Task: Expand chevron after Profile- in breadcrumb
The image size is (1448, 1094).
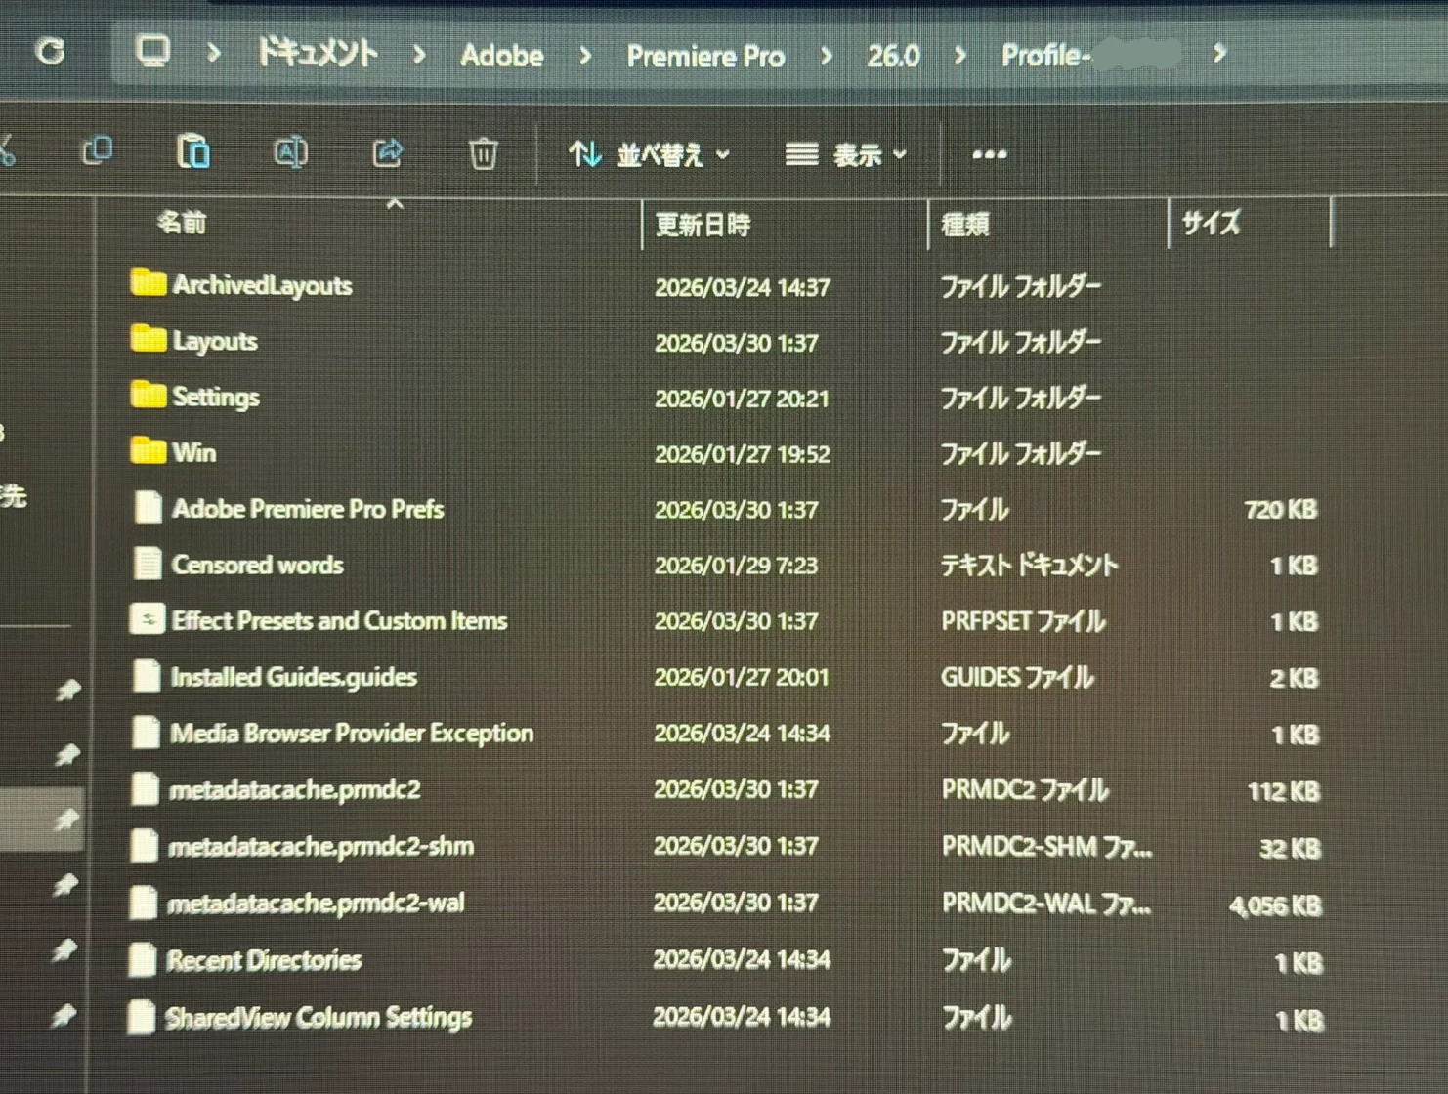Action: pos(1219,53)
